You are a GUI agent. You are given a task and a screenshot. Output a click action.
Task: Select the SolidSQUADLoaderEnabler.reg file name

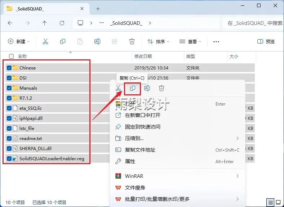click(x=52, y=159)
